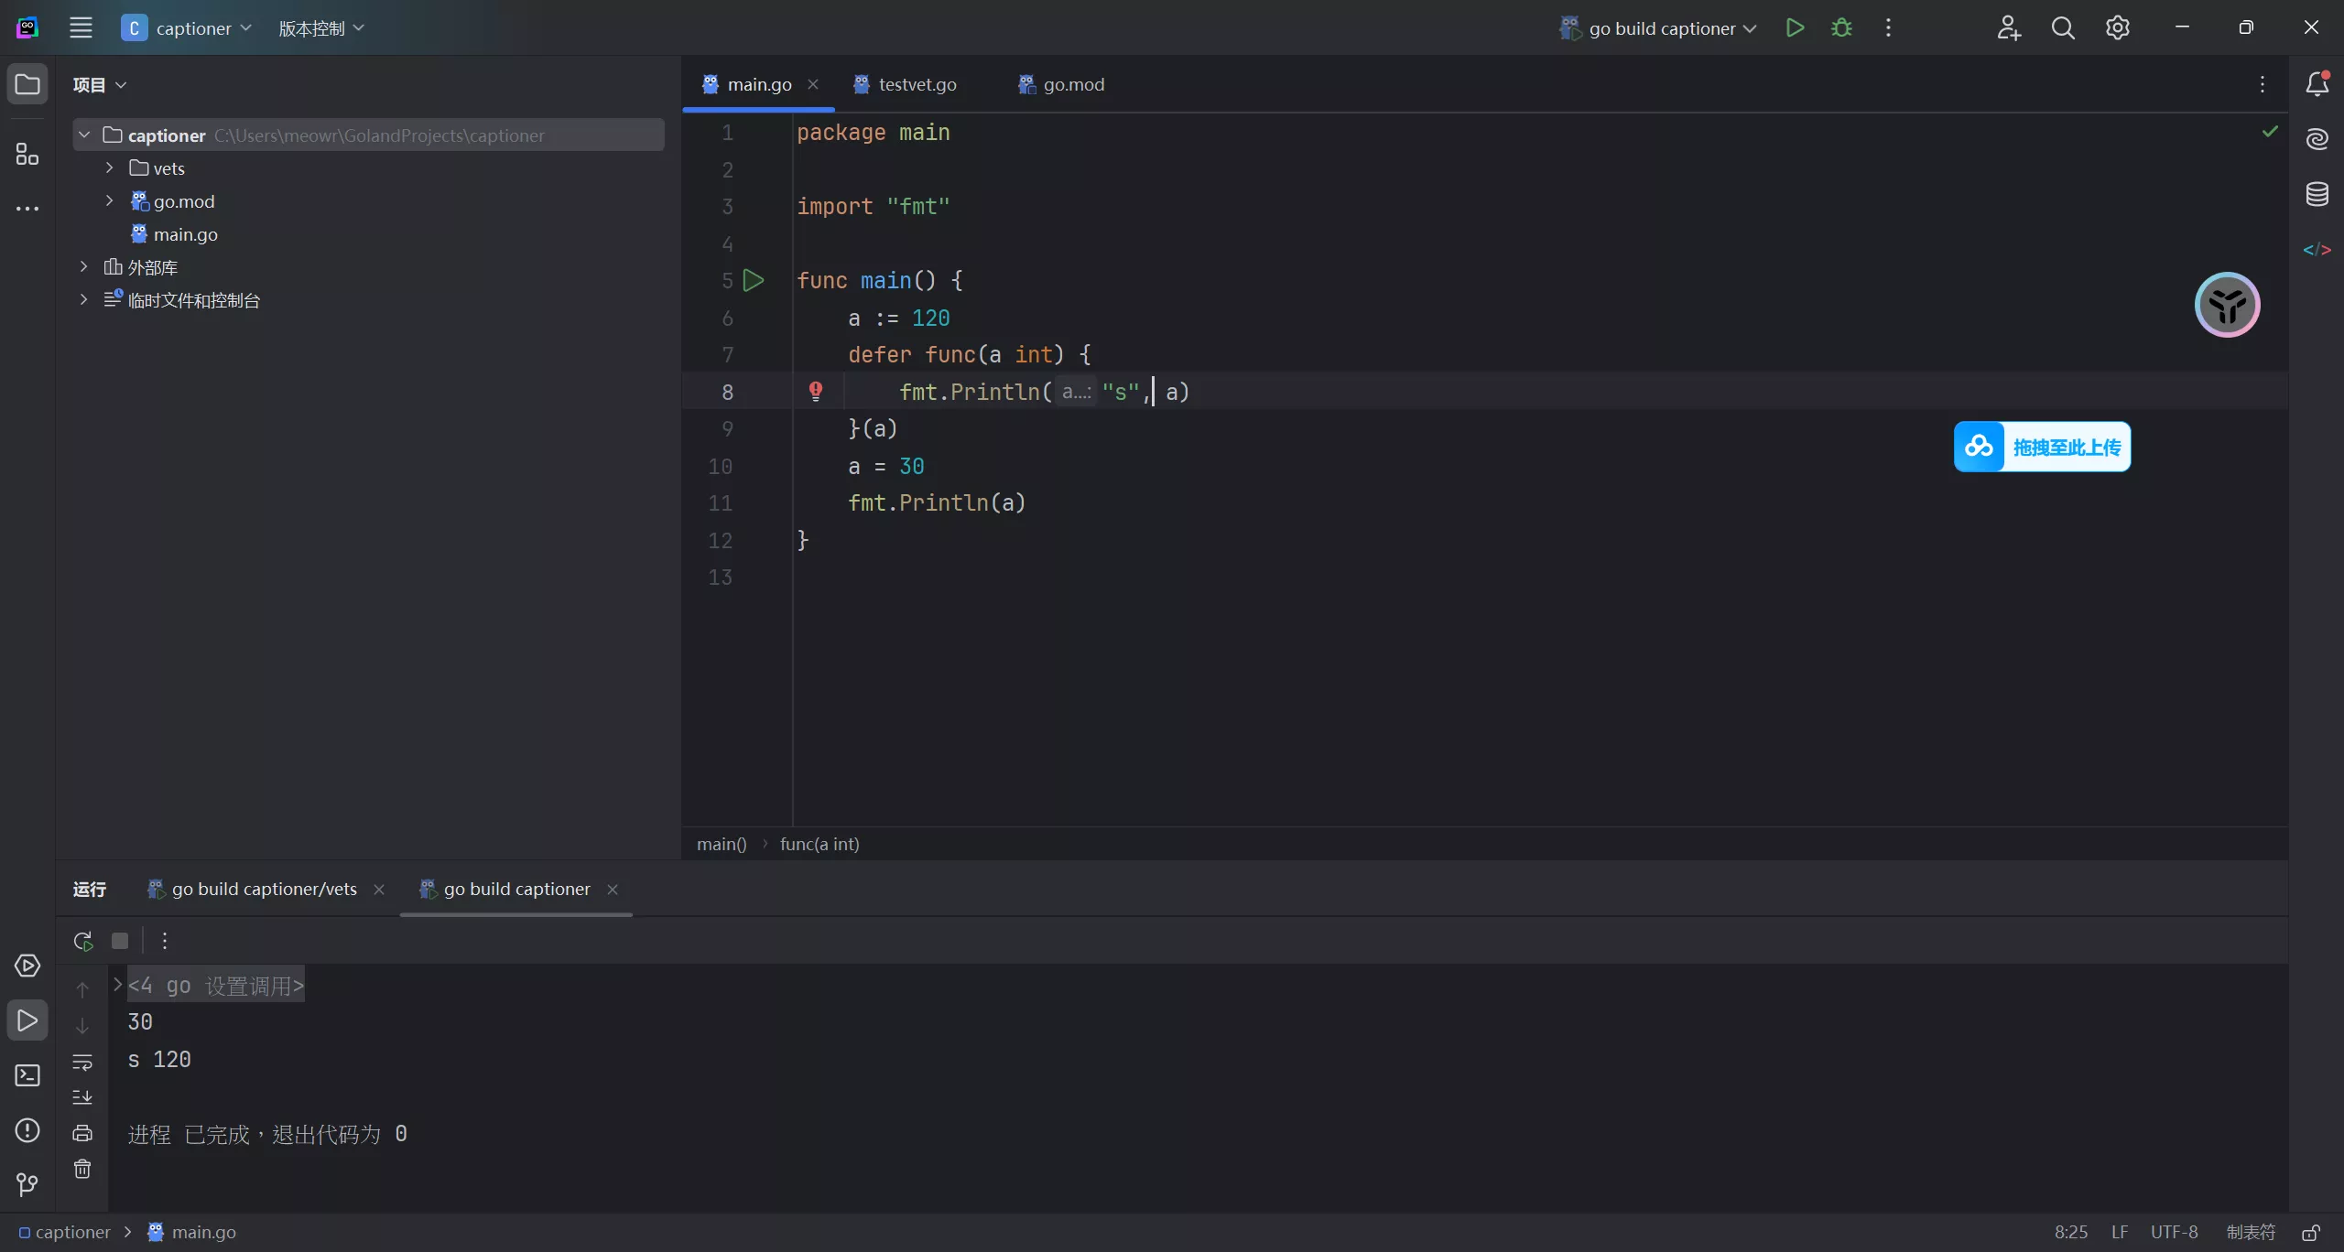Switch to the testvet.go editor tab
Image resolution: width=2344 pixels, height=1252 pixels.
point(917,84)
